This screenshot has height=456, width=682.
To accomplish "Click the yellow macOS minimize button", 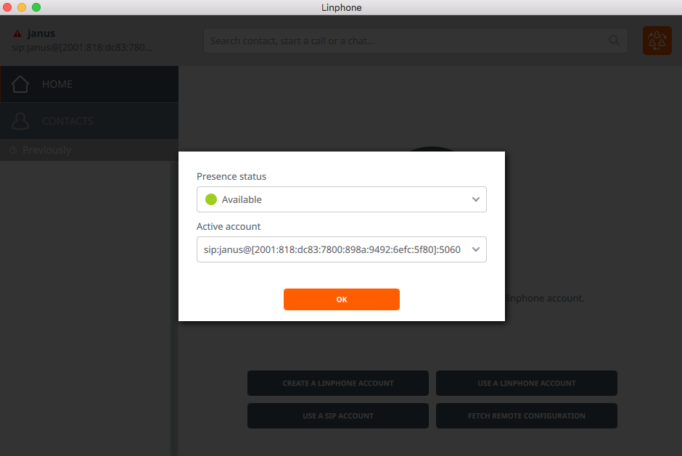I will (x=22, y=7).
